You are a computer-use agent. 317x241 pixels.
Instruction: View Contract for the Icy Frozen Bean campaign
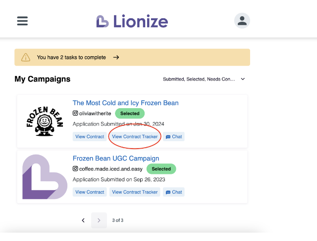(90, 137)
